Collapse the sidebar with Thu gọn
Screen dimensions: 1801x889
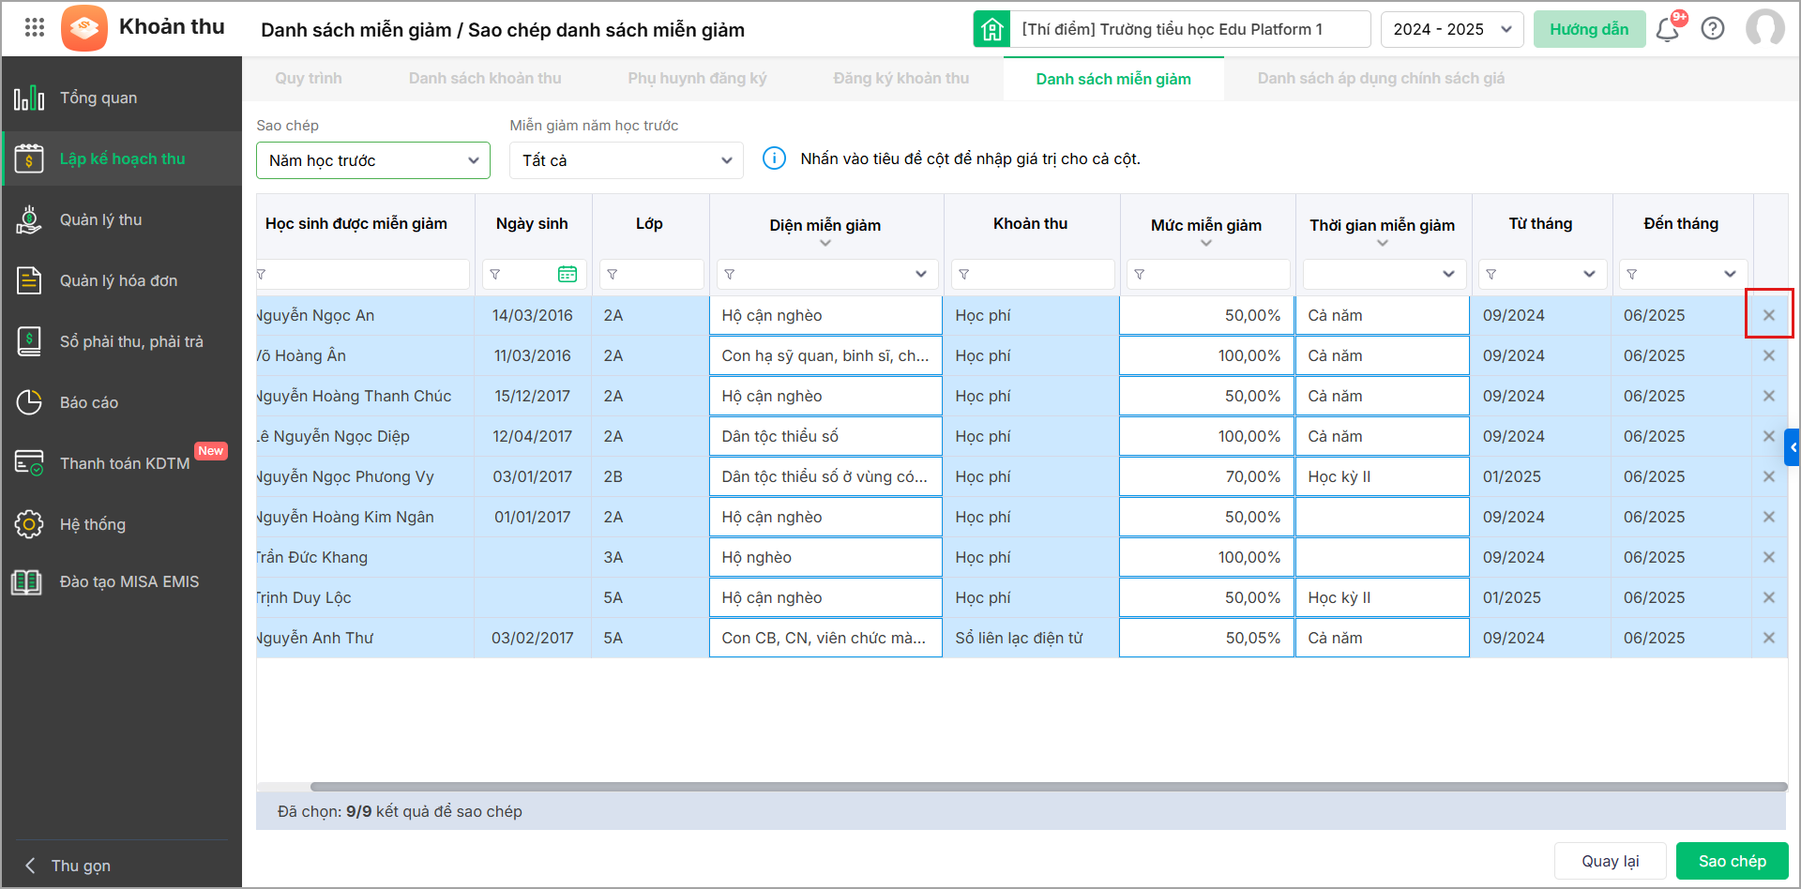pyautogui.click(x=80, y=866)
